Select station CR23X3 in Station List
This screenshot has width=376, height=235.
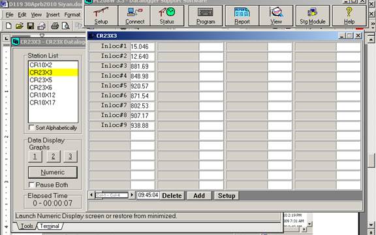(x=53, y=72)
